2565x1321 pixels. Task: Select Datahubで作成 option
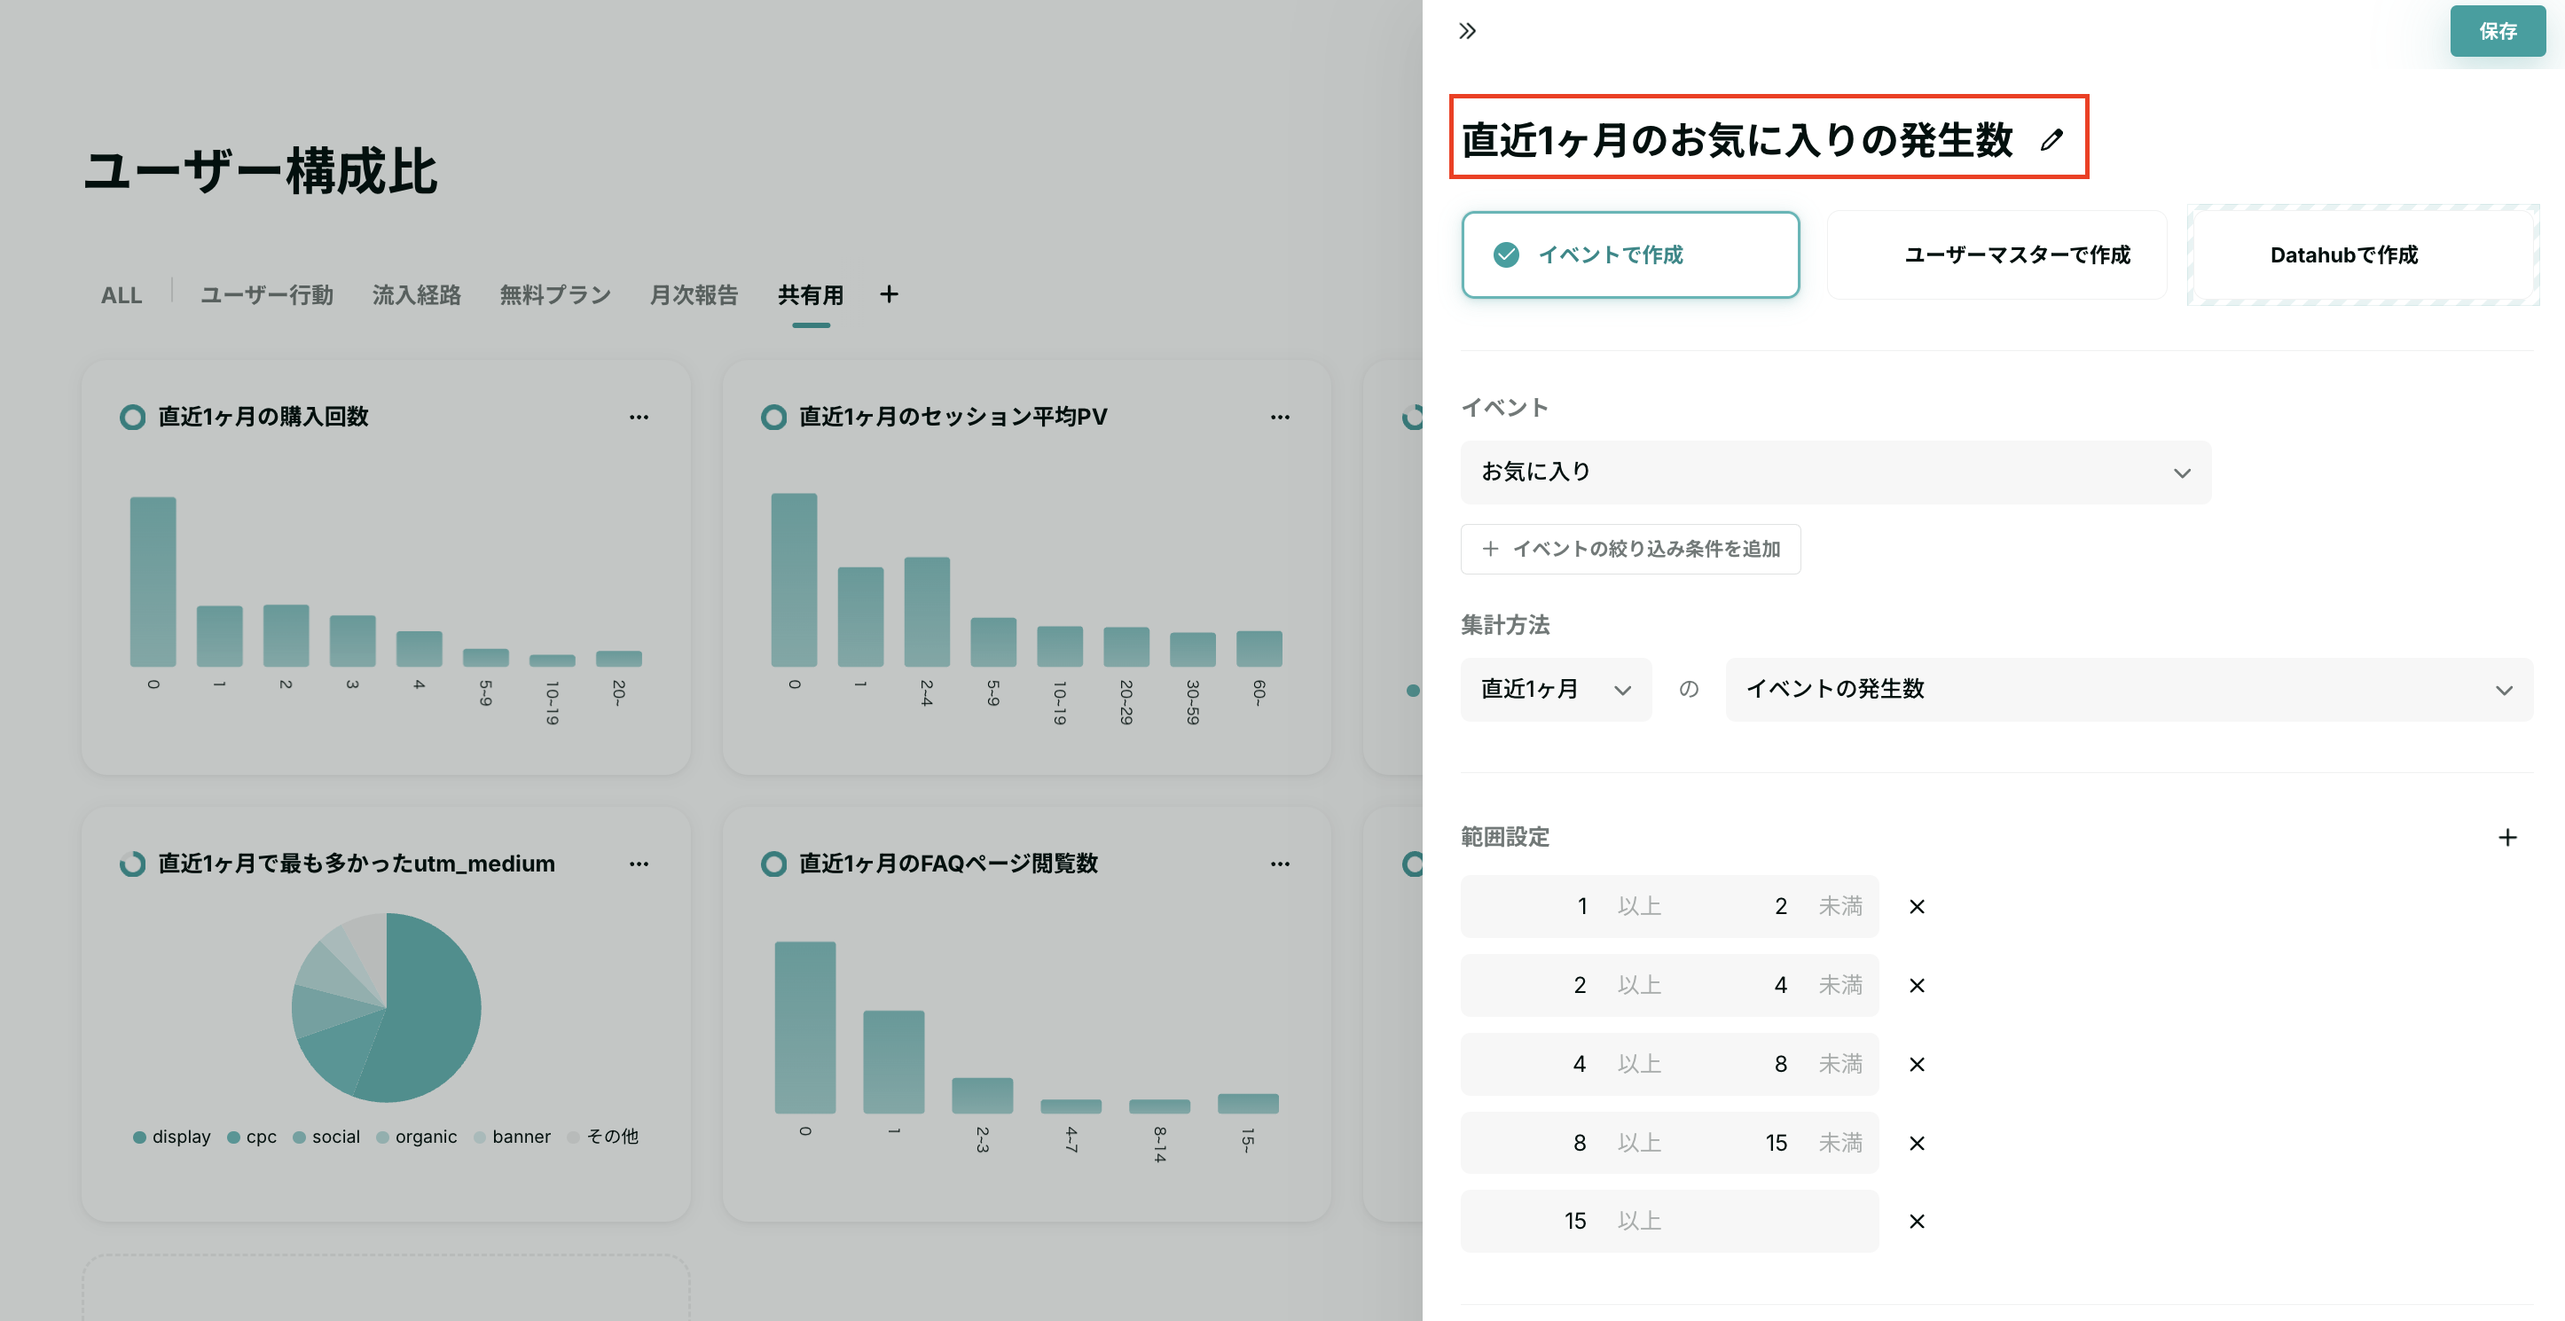pos(2362,254)
